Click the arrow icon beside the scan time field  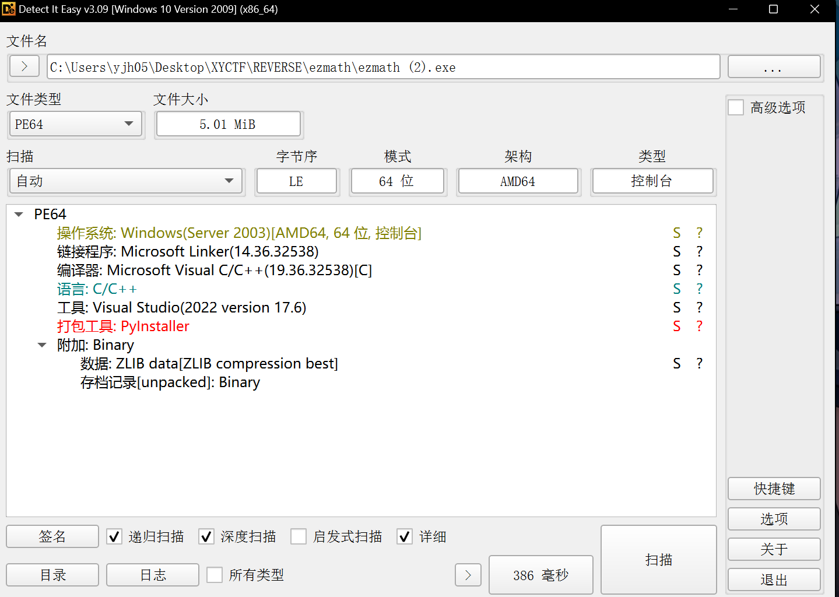pyautogui.click(x=468, y=575)
